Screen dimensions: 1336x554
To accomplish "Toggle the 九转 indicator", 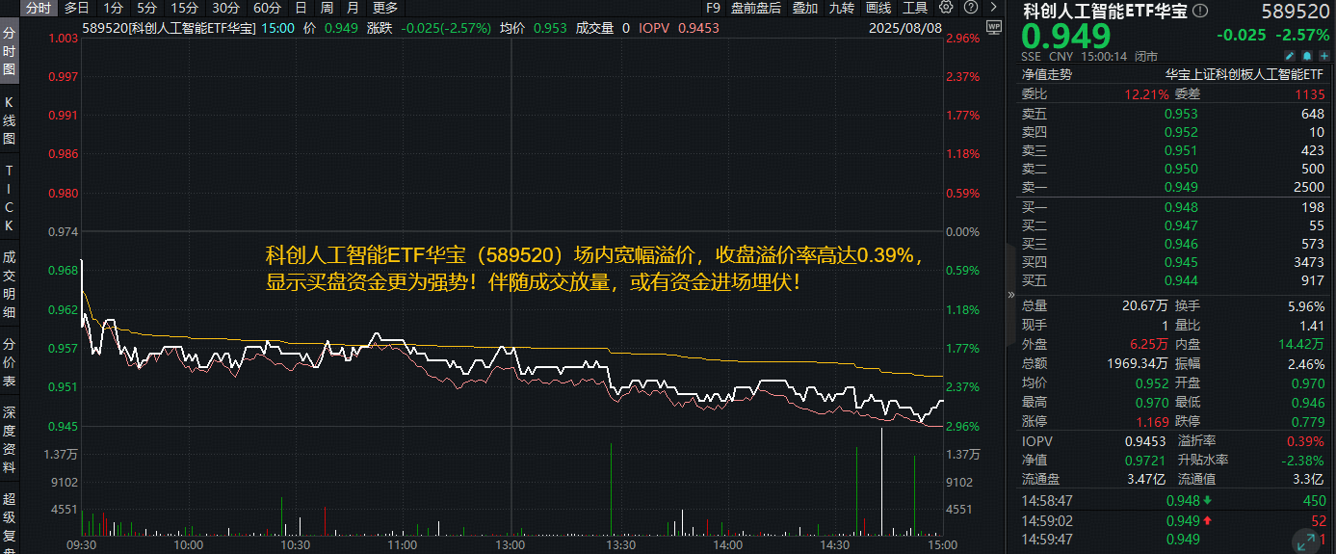I will pos(841,7).
